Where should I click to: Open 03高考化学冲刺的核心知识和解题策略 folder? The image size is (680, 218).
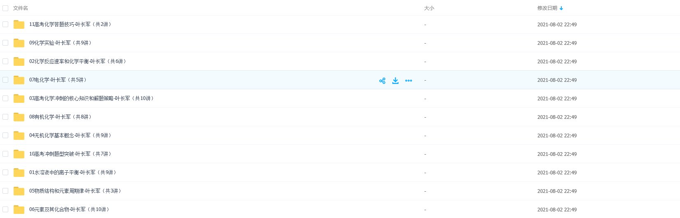[x=91, y=98]
